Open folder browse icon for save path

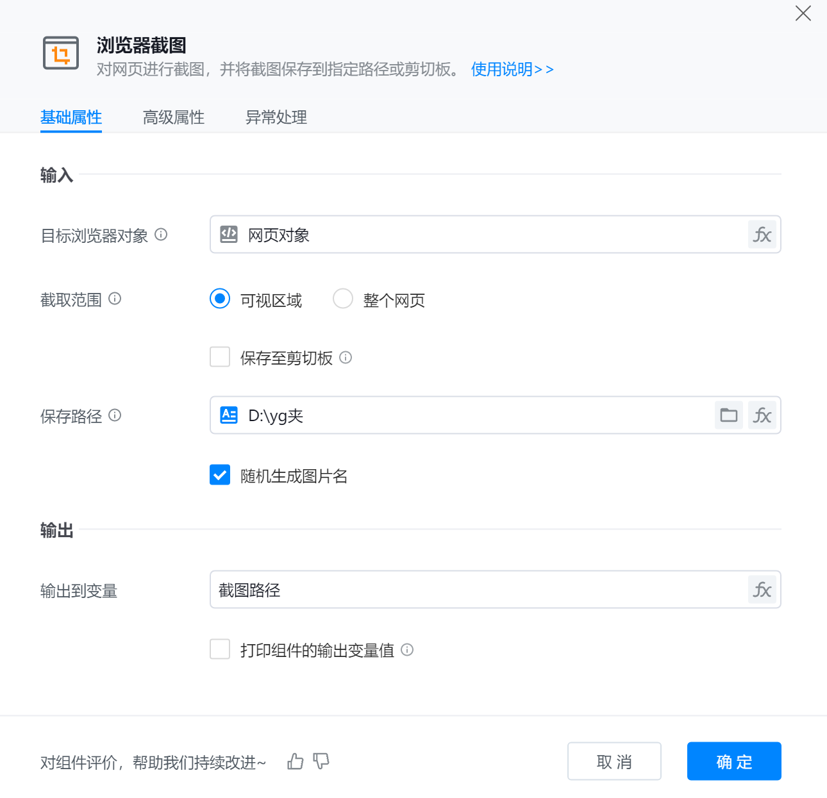click(729, 415)
